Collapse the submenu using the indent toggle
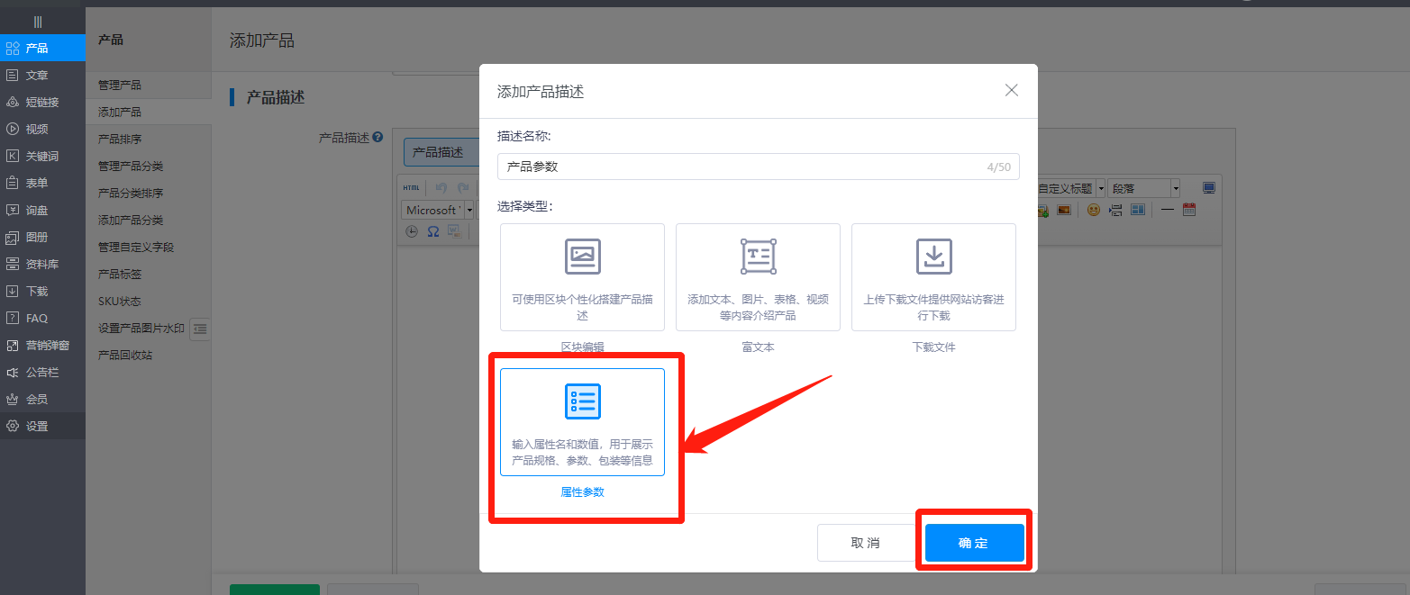 pos(200,329)
